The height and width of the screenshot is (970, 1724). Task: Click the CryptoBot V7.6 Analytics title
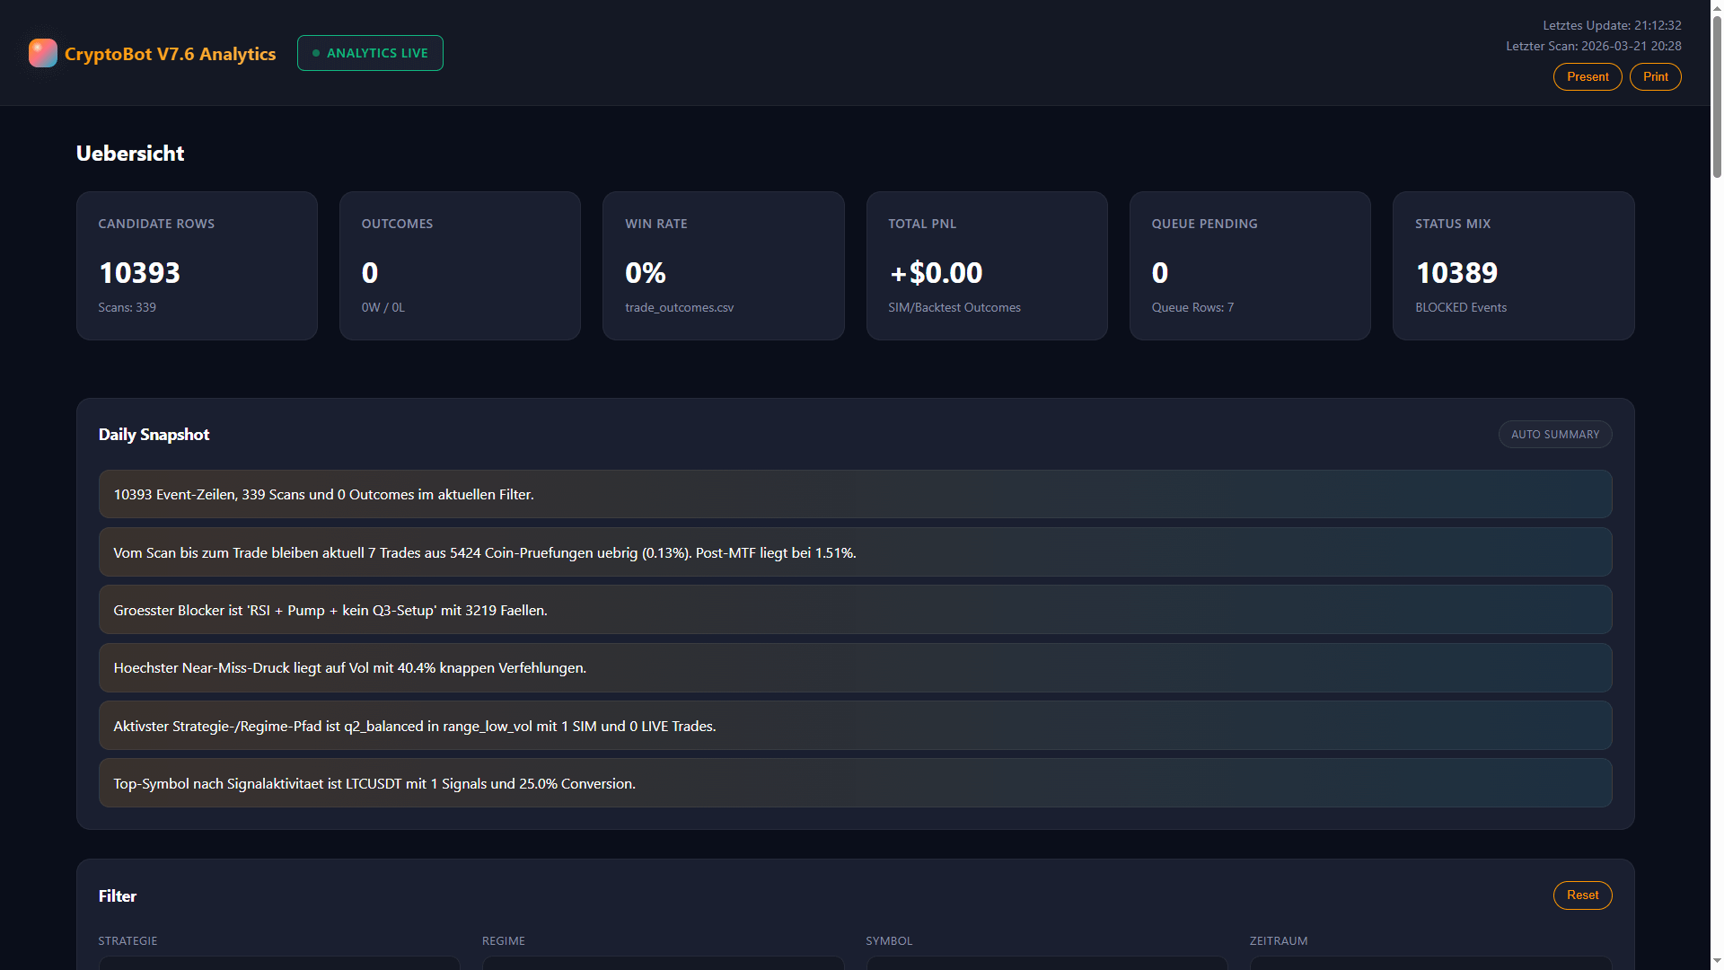(170, 54)
